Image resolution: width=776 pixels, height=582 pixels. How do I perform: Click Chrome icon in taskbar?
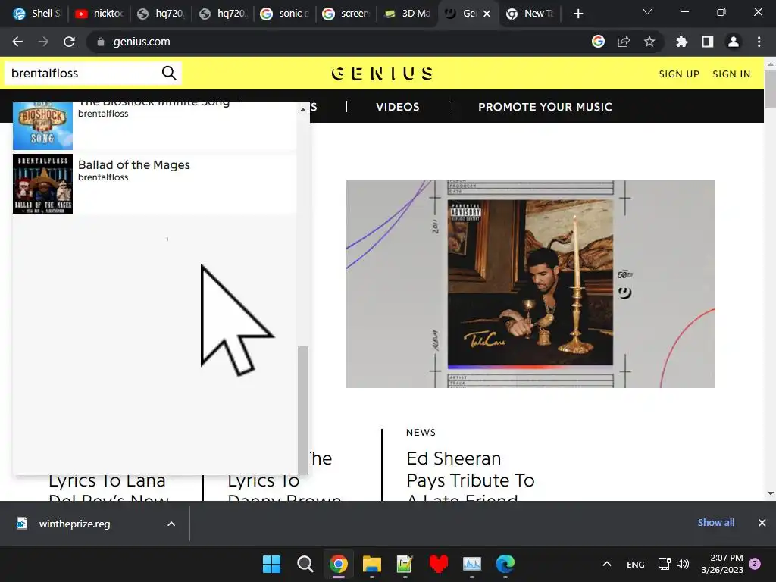click(x=339, y=564)
